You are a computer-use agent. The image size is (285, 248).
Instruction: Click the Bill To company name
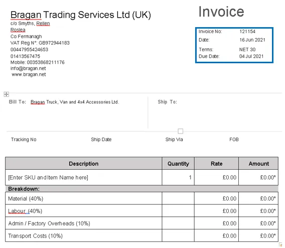tap(75, 102)
